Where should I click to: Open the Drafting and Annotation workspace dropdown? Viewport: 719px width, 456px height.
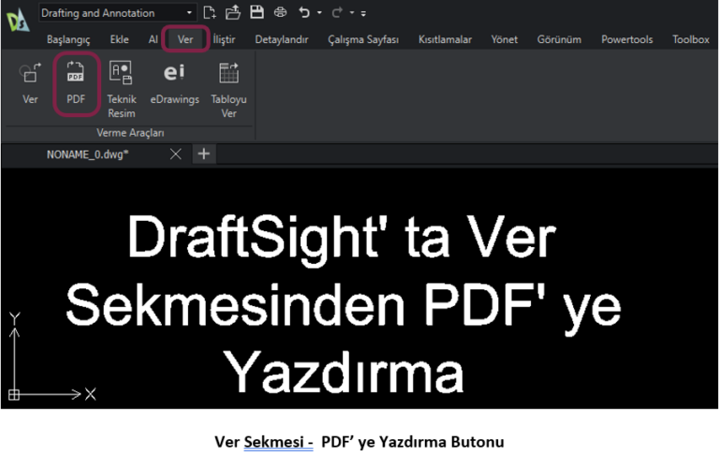click(117, 13)
